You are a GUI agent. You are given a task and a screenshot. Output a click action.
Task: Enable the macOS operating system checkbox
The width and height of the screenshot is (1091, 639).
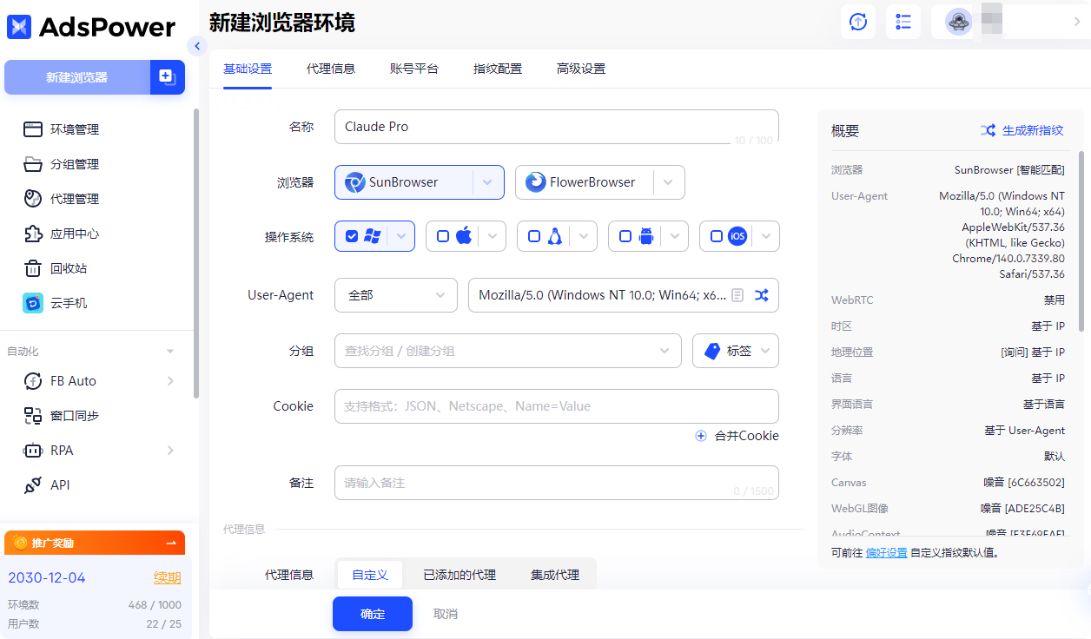(x=443, y=236)
